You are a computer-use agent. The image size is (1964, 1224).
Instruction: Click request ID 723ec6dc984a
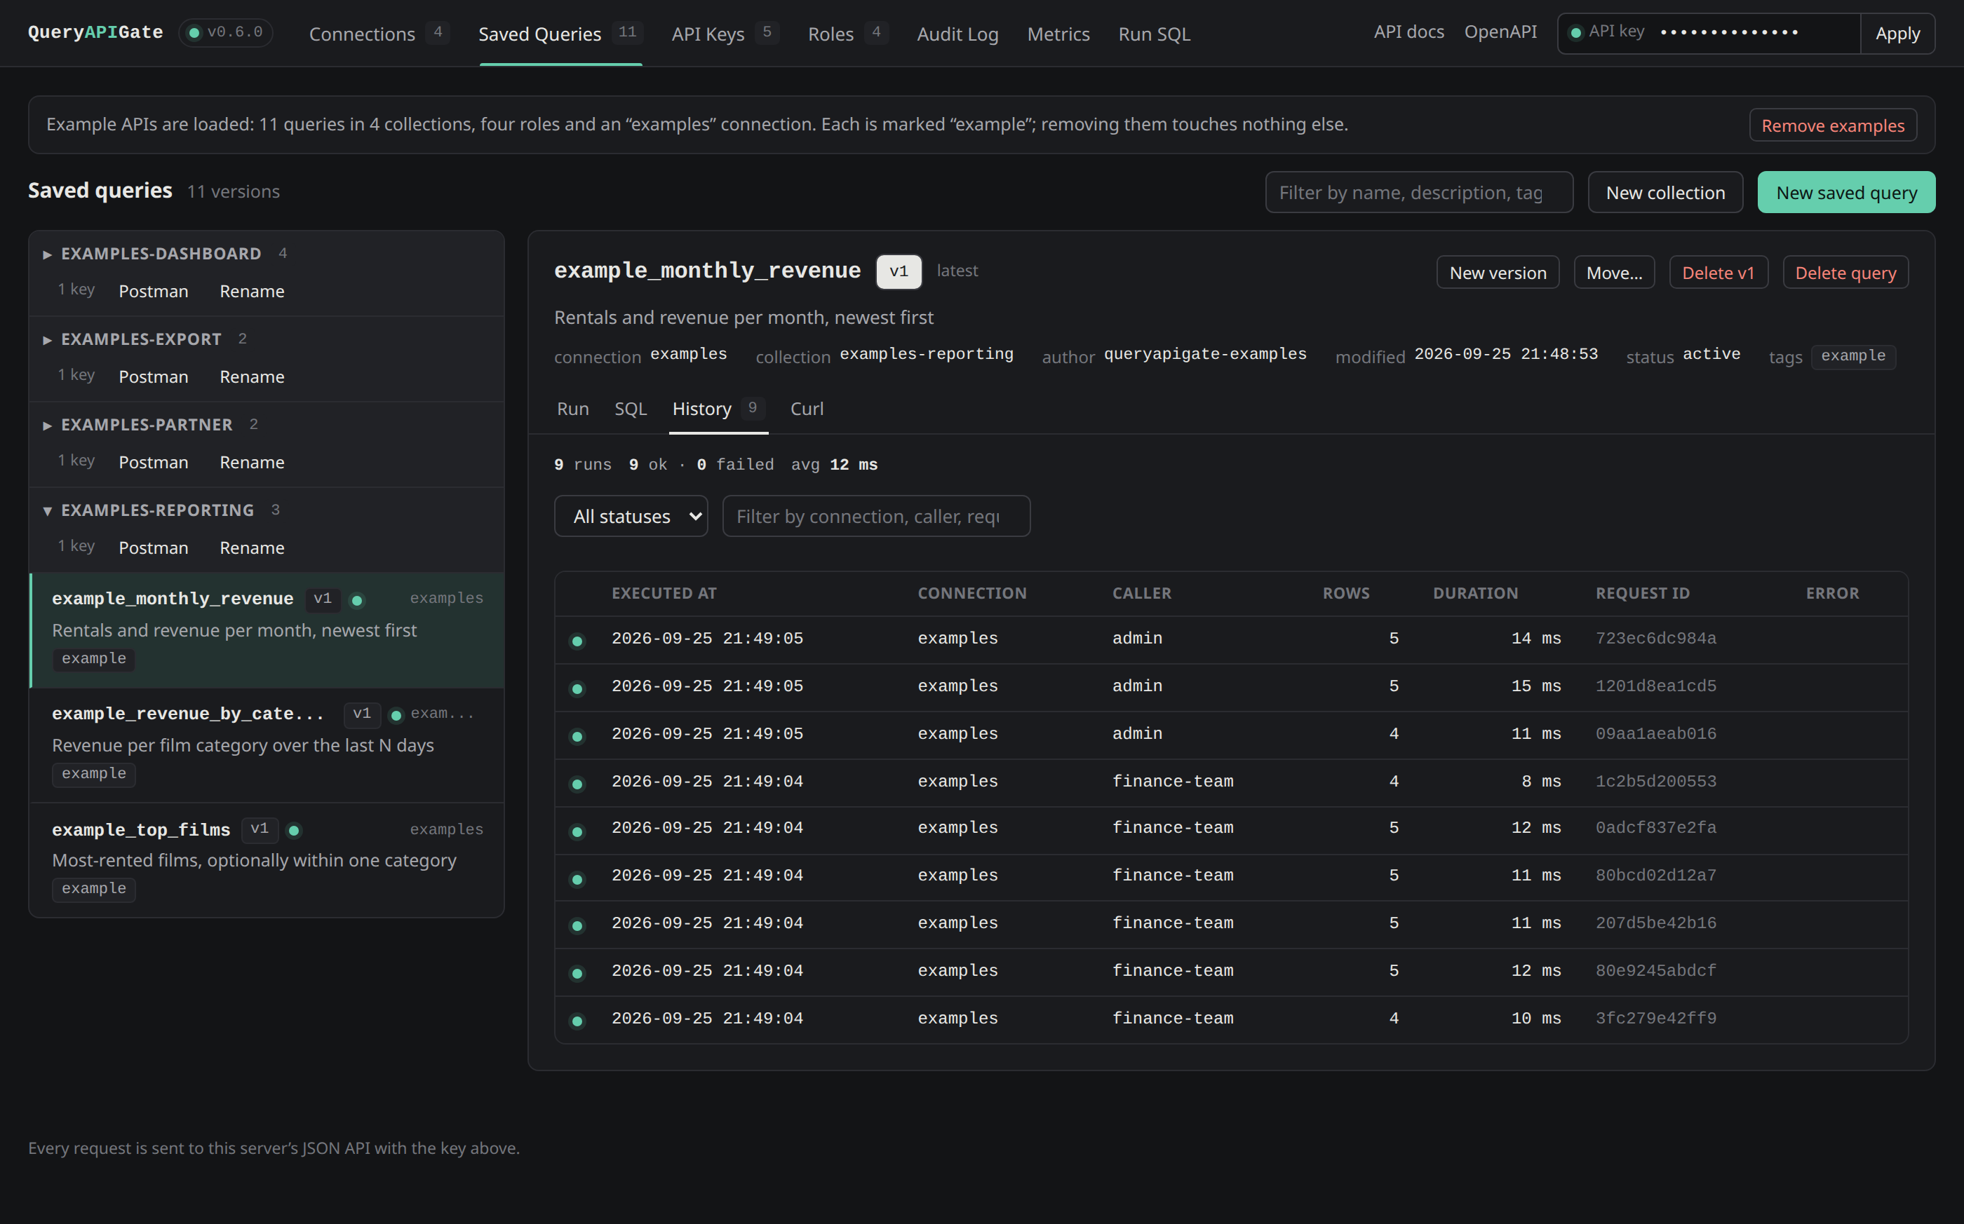point(1655,639)
